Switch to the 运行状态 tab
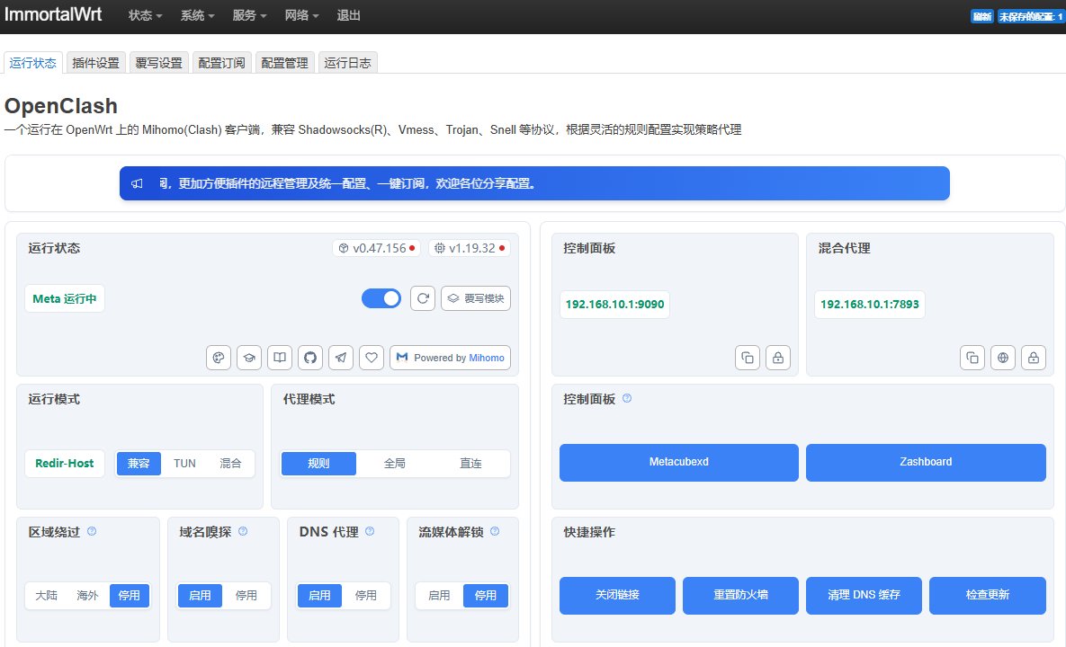The width and height of the screenshot is (1066, 647). point(32,63)
